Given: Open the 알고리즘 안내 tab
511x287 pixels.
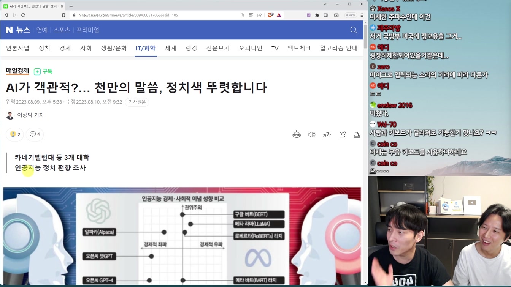Looking at the screenshot, I should 339,48.
